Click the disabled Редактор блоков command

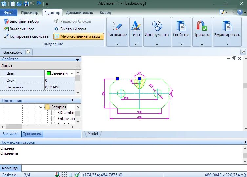[72, 21]
